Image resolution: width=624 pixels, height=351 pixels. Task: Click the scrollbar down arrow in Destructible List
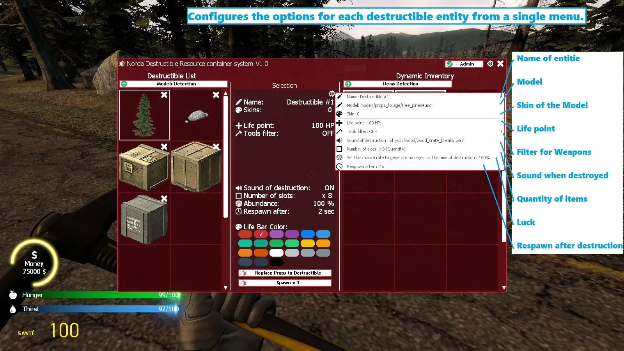click(x=225, y=287)
